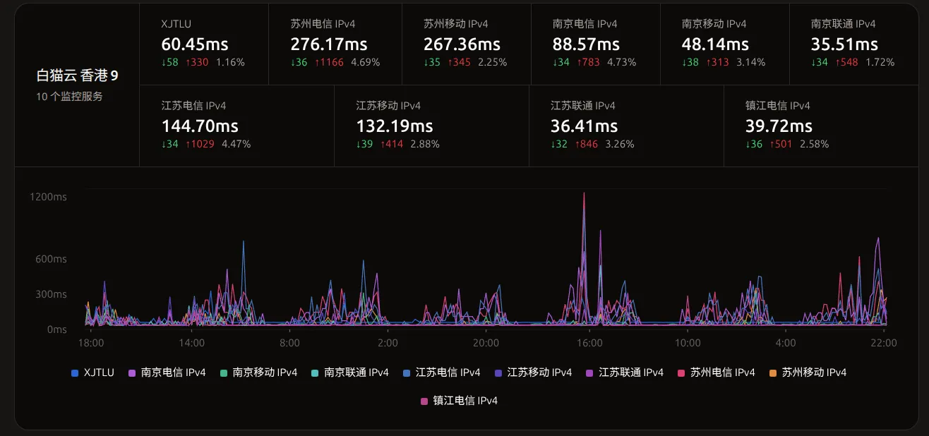The width and height of the screenshot is (929, 436).
Task: Click the 白猫云 香港 9 server title
Action: click(78, 75)
